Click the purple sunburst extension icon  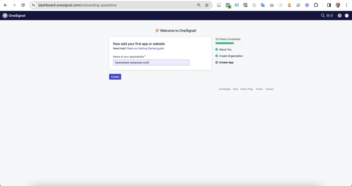307,5
